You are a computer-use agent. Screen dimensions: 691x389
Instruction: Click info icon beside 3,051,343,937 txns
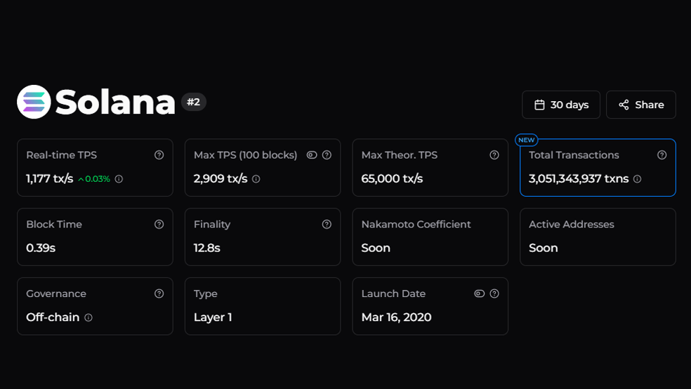pyautogui.click(x=637, y=179)
